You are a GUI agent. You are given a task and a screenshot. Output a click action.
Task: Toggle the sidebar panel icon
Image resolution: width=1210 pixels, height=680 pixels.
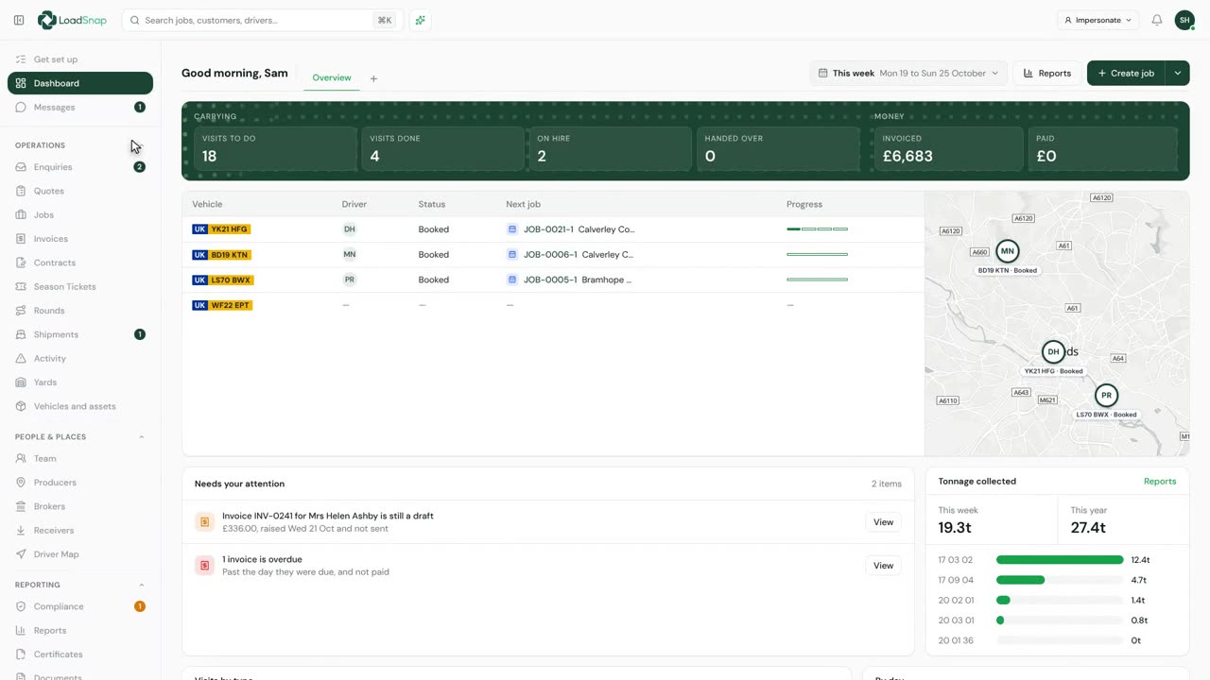point(19,20)
